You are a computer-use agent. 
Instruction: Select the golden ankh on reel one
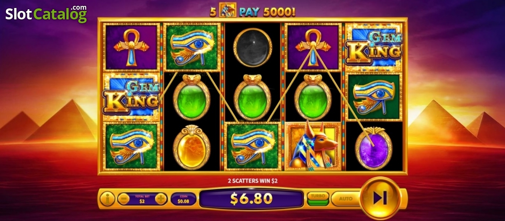pyautogui.click(x=132, y=46)
